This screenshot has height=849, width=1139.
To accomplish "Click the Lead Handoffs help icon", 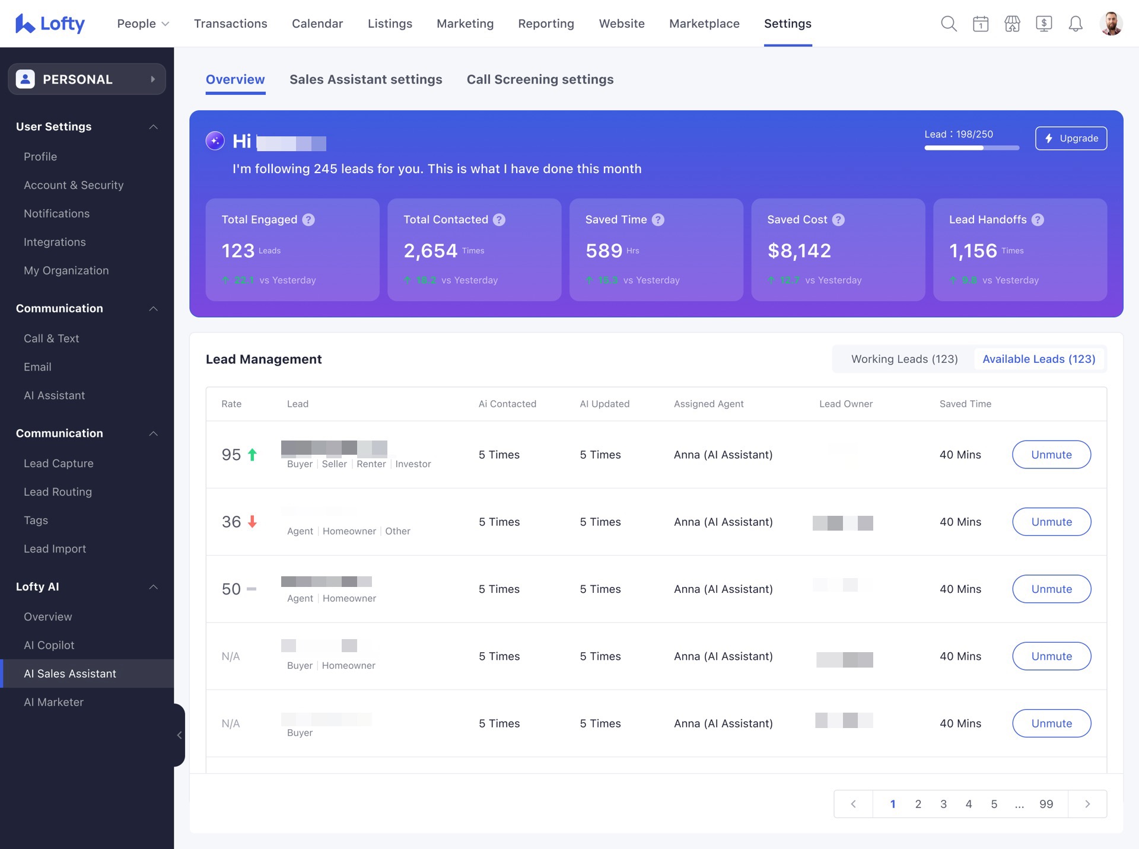I will click(x=1038, y=220).
